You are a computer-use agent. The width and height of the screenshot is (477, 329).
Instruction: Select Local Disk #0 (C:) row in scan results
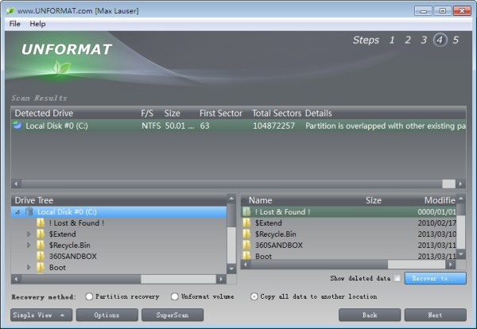click(x=238, y=126)
